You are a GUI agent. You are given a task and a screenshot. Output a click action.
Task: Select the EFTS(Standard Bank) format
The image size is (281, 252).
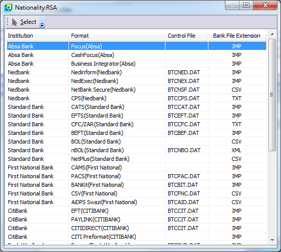(97, 116)
